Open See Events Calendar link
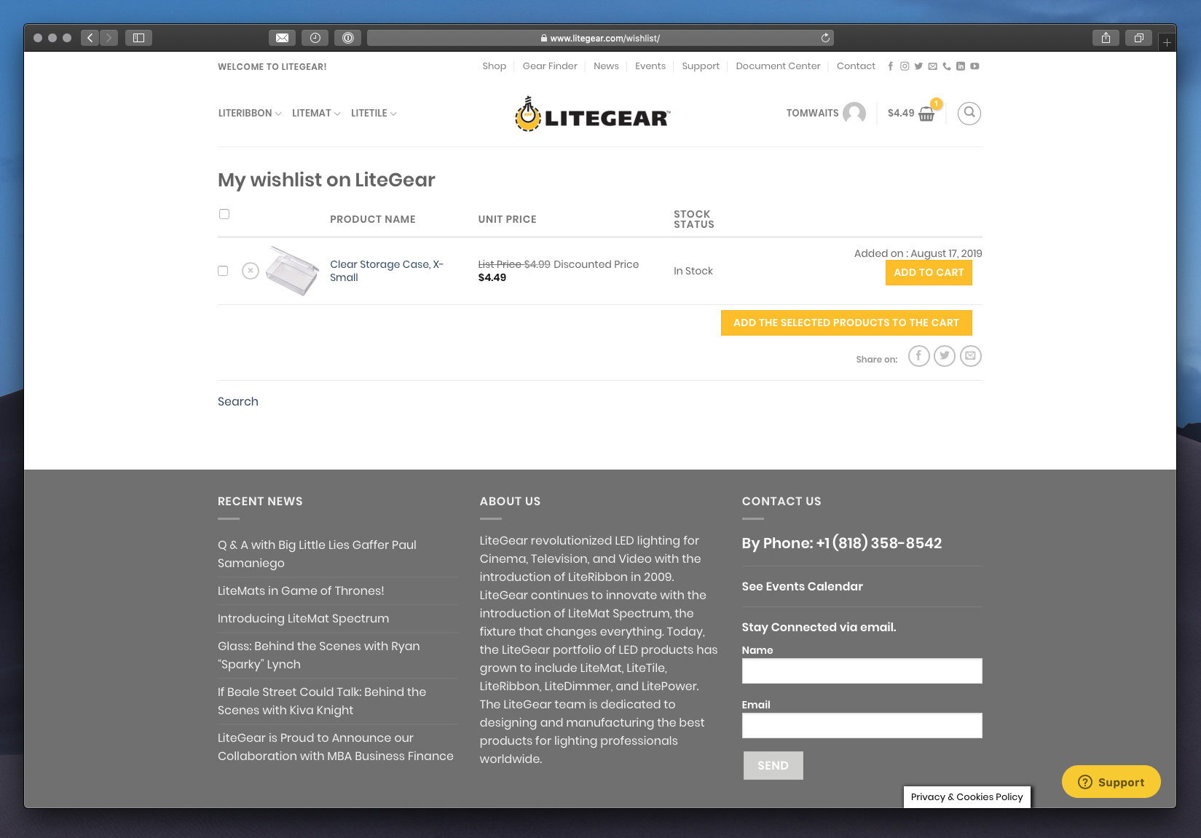Viewport: 1201px width, 838px height. [x=802, y=587]
